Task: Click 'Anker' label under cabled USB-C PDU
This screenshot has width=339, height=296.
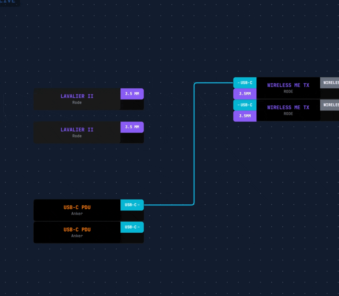Action: click(x=77, y=213)
